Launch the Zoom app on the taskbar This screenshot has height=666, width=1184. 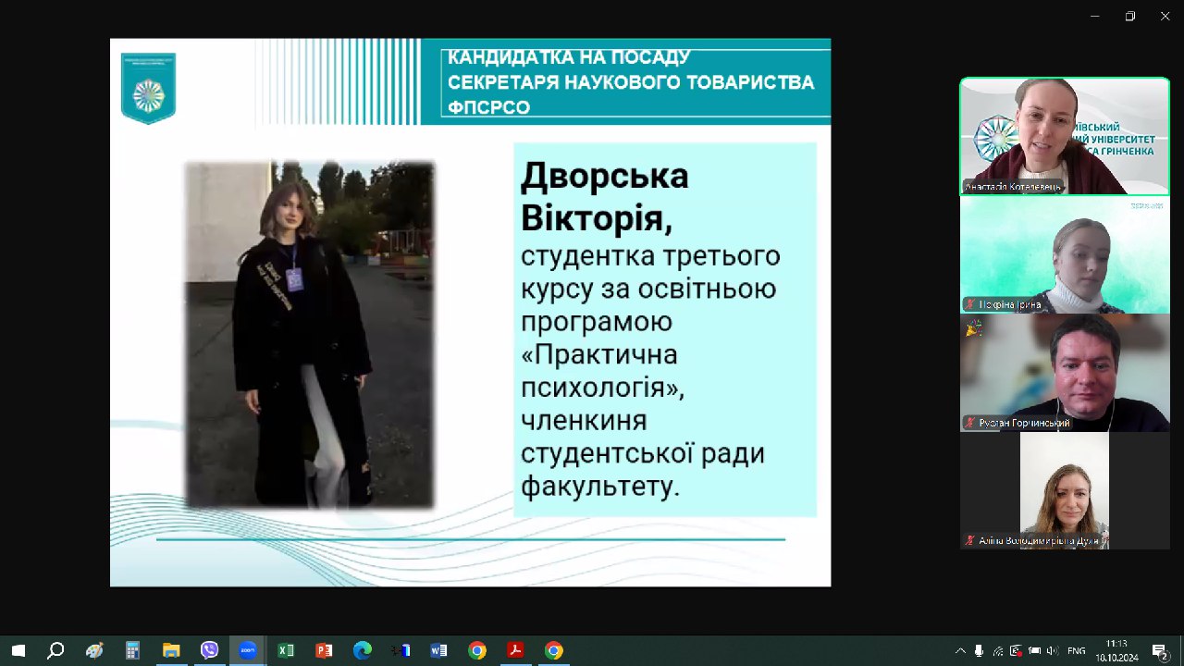tap(247, 652)
